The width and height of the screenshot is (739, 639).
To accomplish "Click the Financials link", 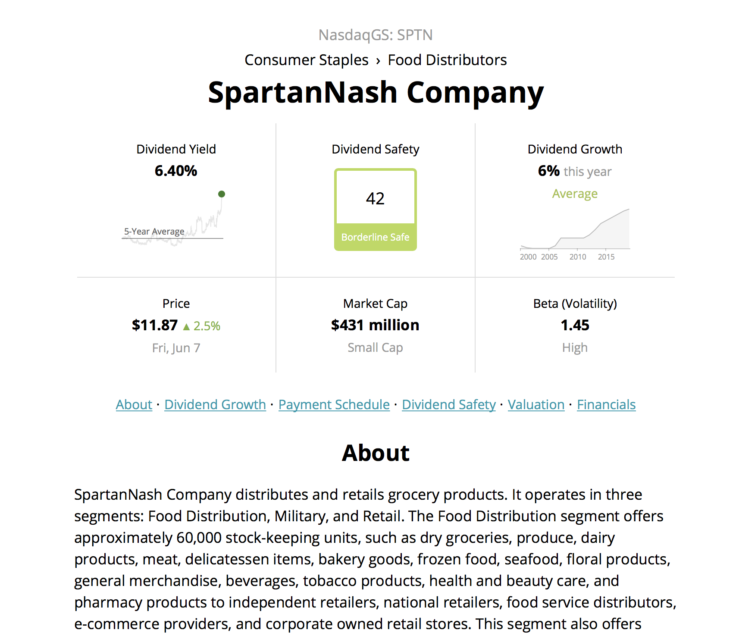I will [606, 404].
